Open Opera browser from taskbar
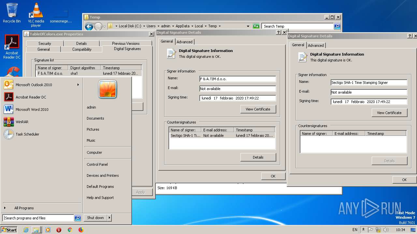Screen dimensions: 417x234 [59, 230]
